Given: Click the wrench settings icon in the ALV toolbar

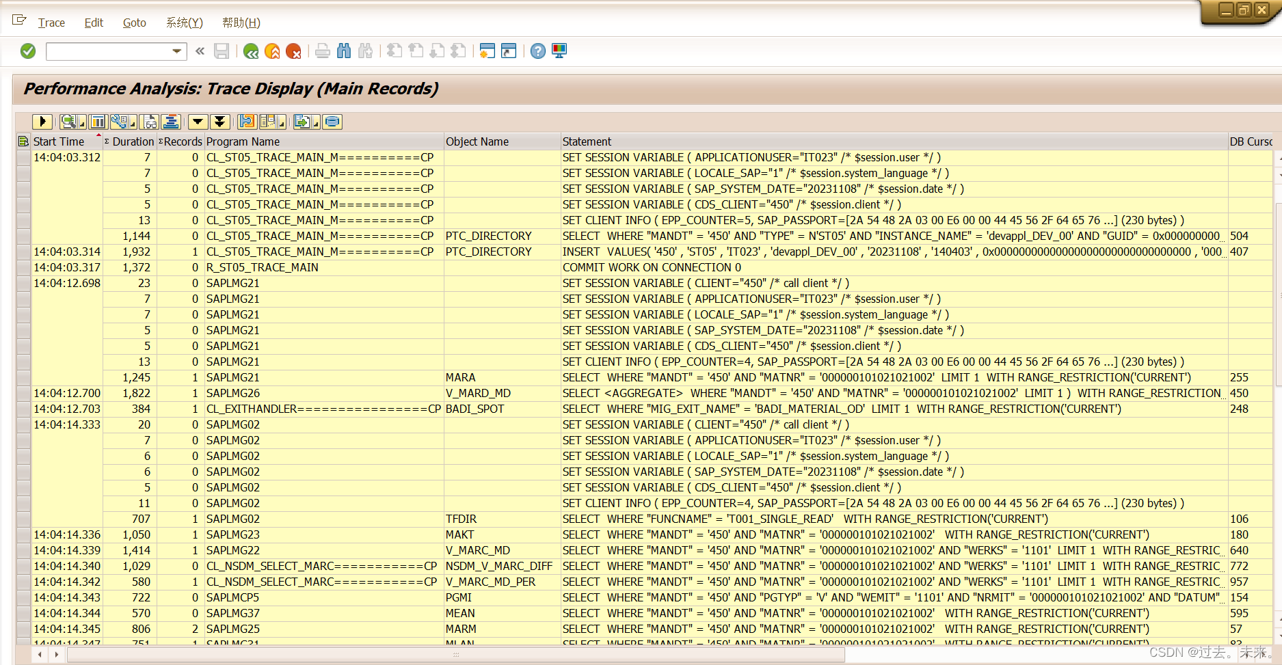Looking at the screenshot, I should point(119,122).
